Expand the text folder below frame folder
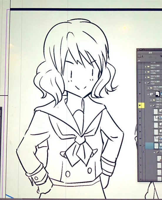The width and height of the screenshot is (162, 200). [x=151, y=100]
